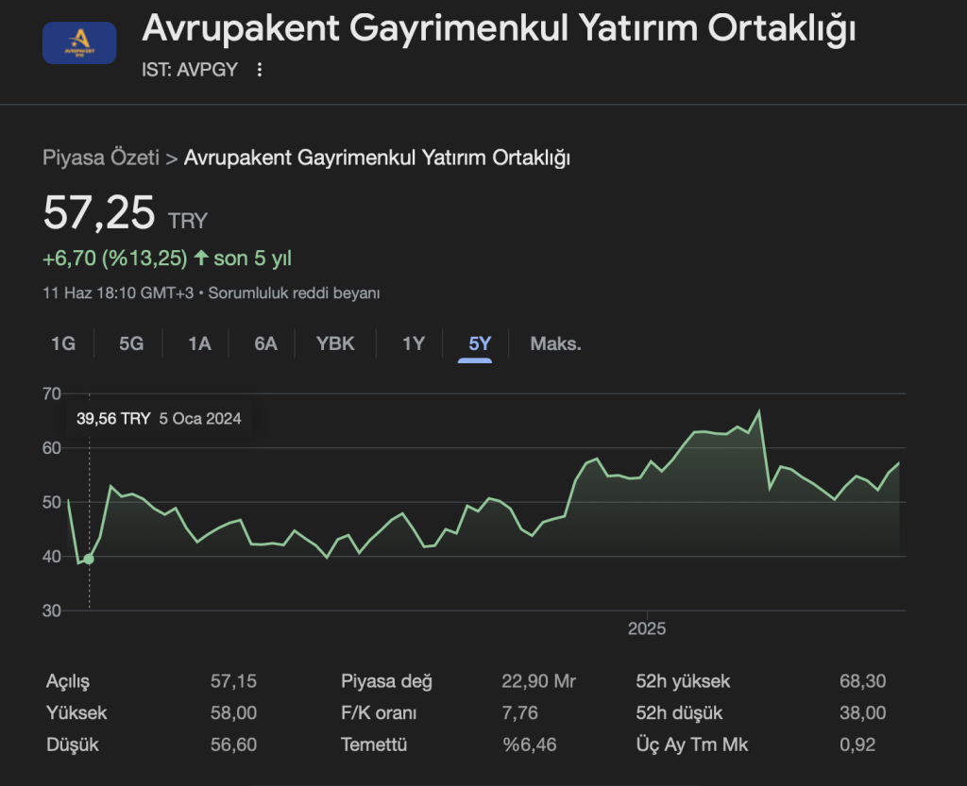Click the 30 y-axis label

tap(52, 610)
